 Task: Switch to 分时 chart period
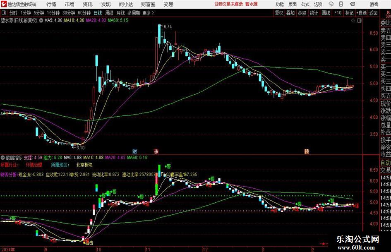click(14, 13)
